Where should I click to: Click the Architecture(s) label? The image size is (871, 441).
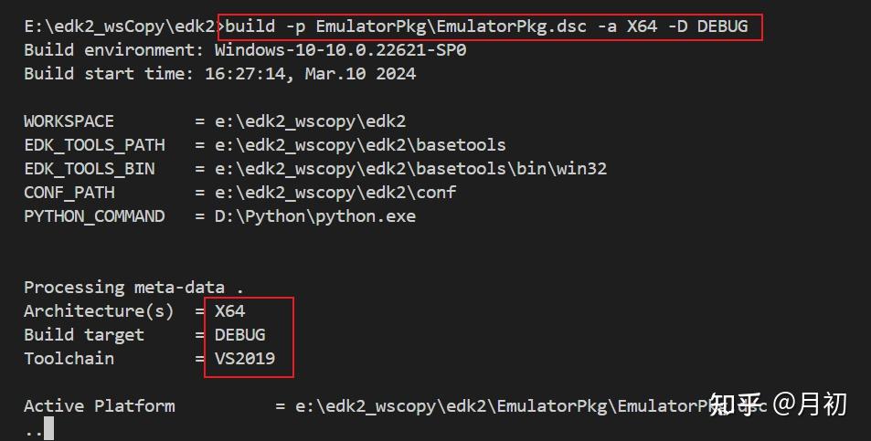coord(99,311)
